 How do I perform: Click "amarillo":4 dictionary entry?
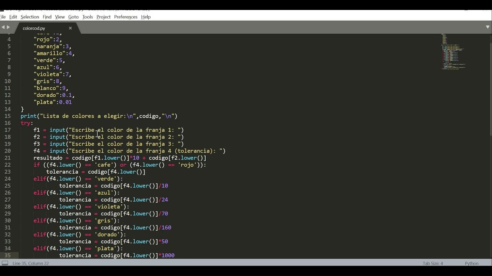coord(54,53)
